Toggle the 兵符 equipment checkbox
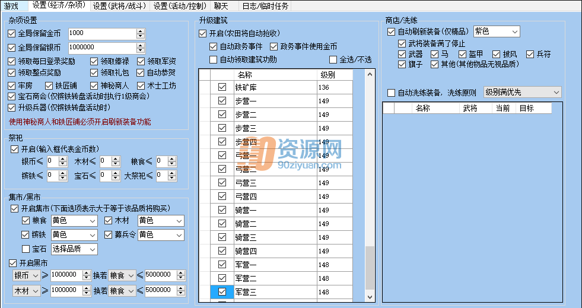The image size is (582, 308). [x=530, y=55]
